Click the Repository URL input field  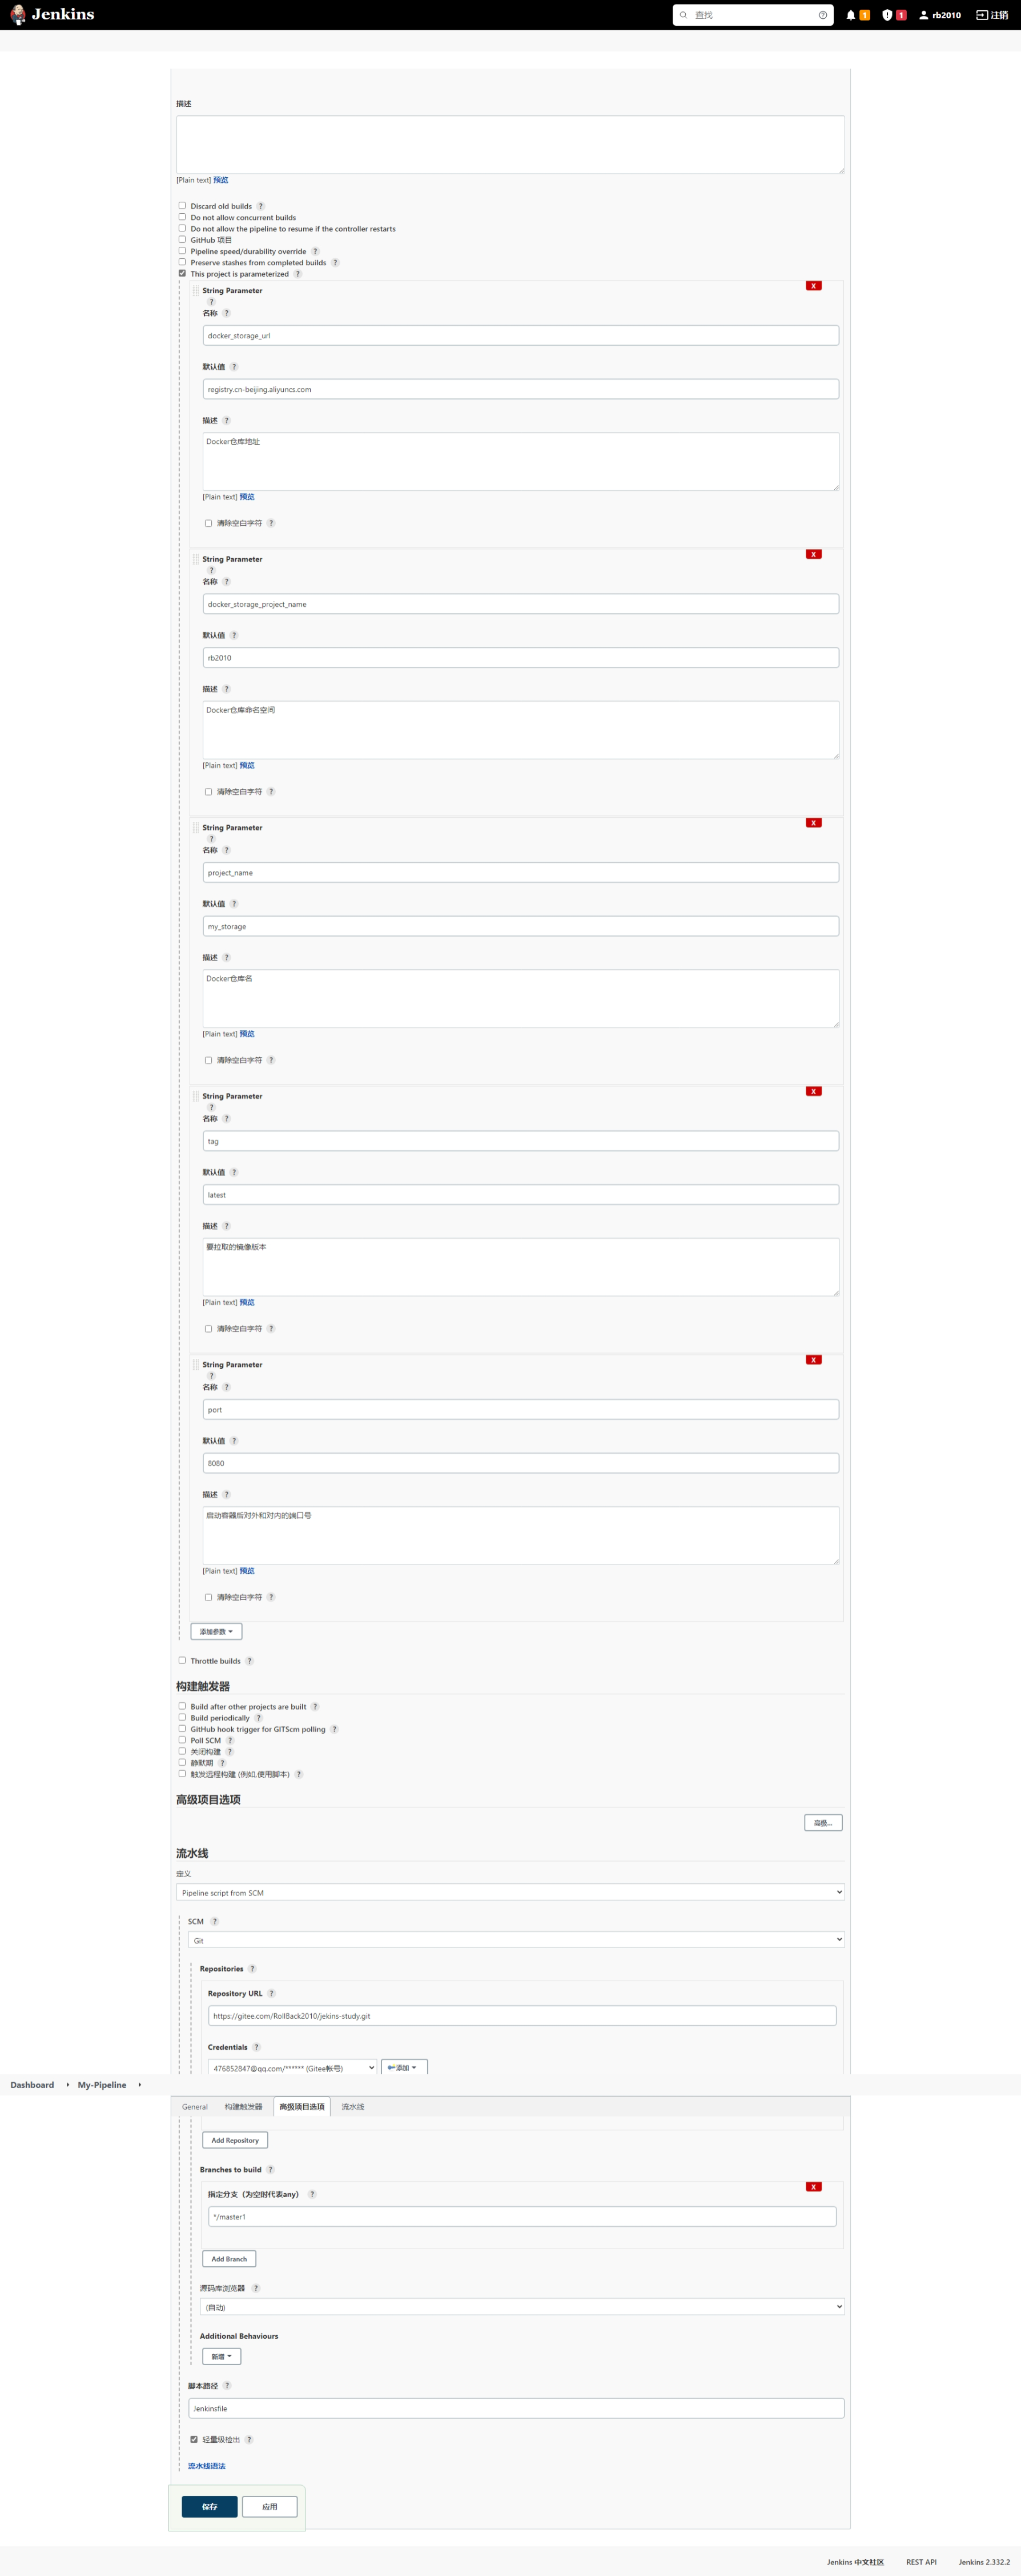521,2016
